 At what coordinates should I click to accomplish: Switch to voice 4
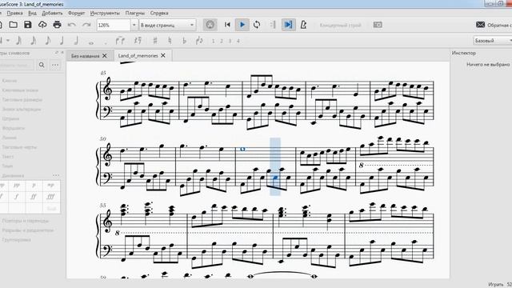[238, 41]
